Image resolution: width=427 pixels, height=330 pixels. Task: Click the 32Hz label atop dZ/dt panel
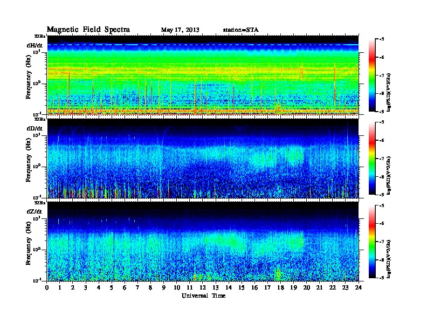[40, 203]
